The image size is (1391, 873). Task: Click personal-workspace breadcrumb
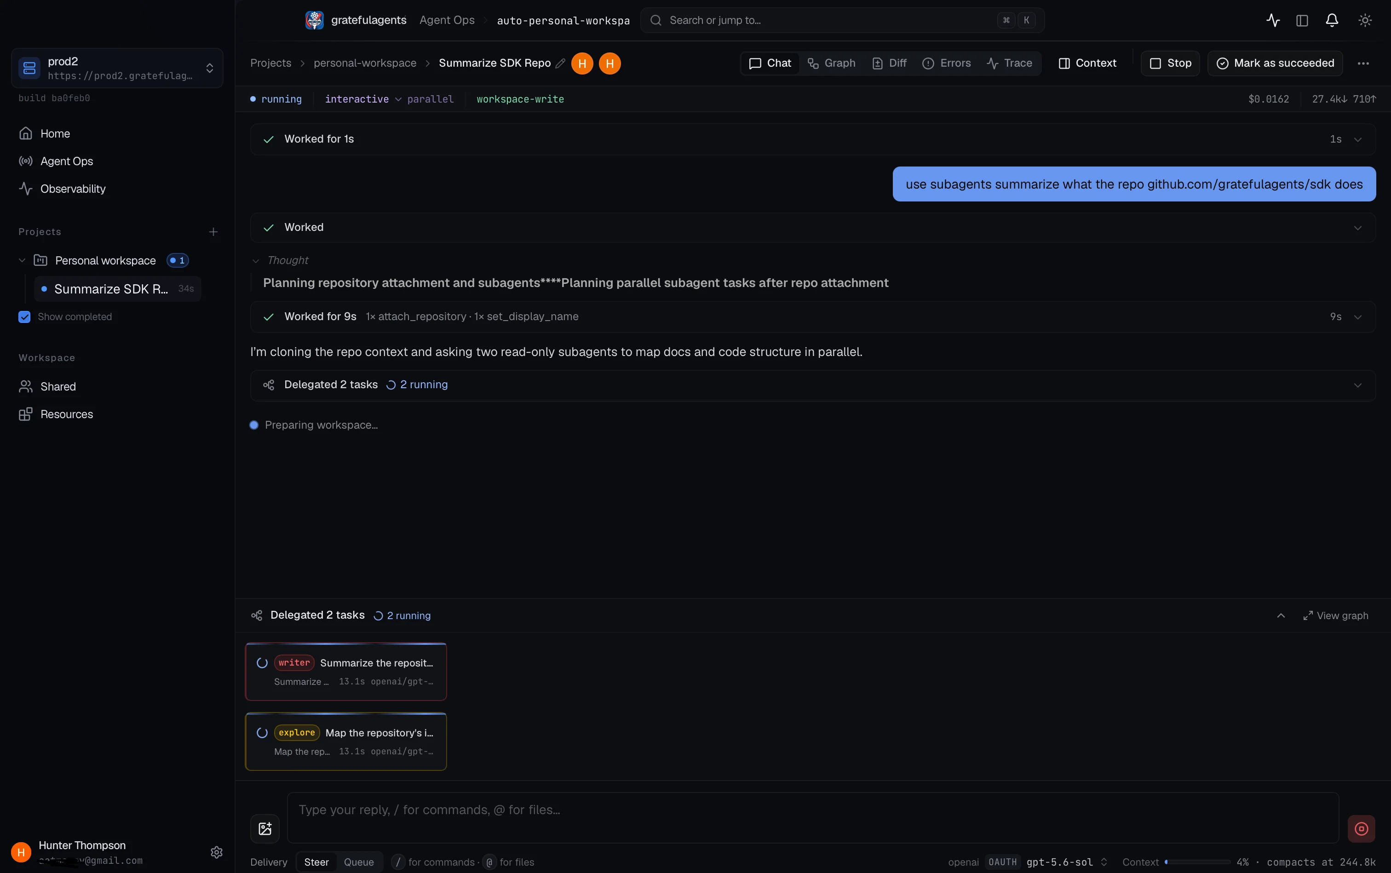tap(365, 63)
